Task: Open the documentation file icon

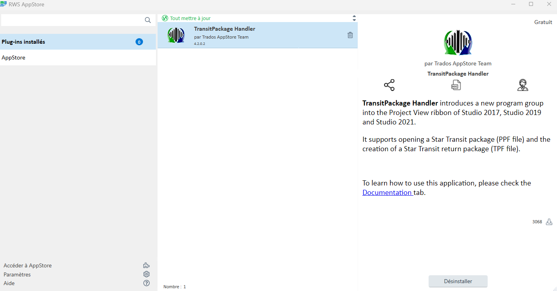Action: 456,85
